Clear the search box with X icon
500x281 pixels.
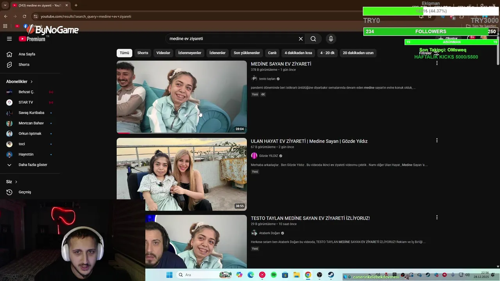pyautogui.click(x=301, y=39)
